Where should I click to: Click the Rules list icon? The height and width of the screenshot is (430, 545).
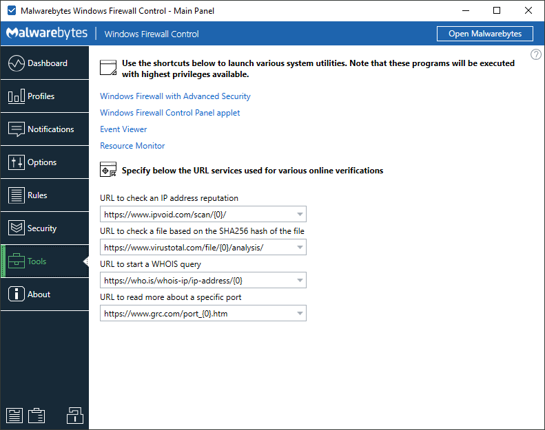coord(16,195)
